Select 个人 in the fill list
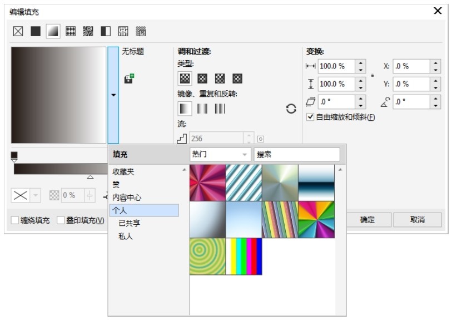The image size is (452, 320). [x=144, y=210]
